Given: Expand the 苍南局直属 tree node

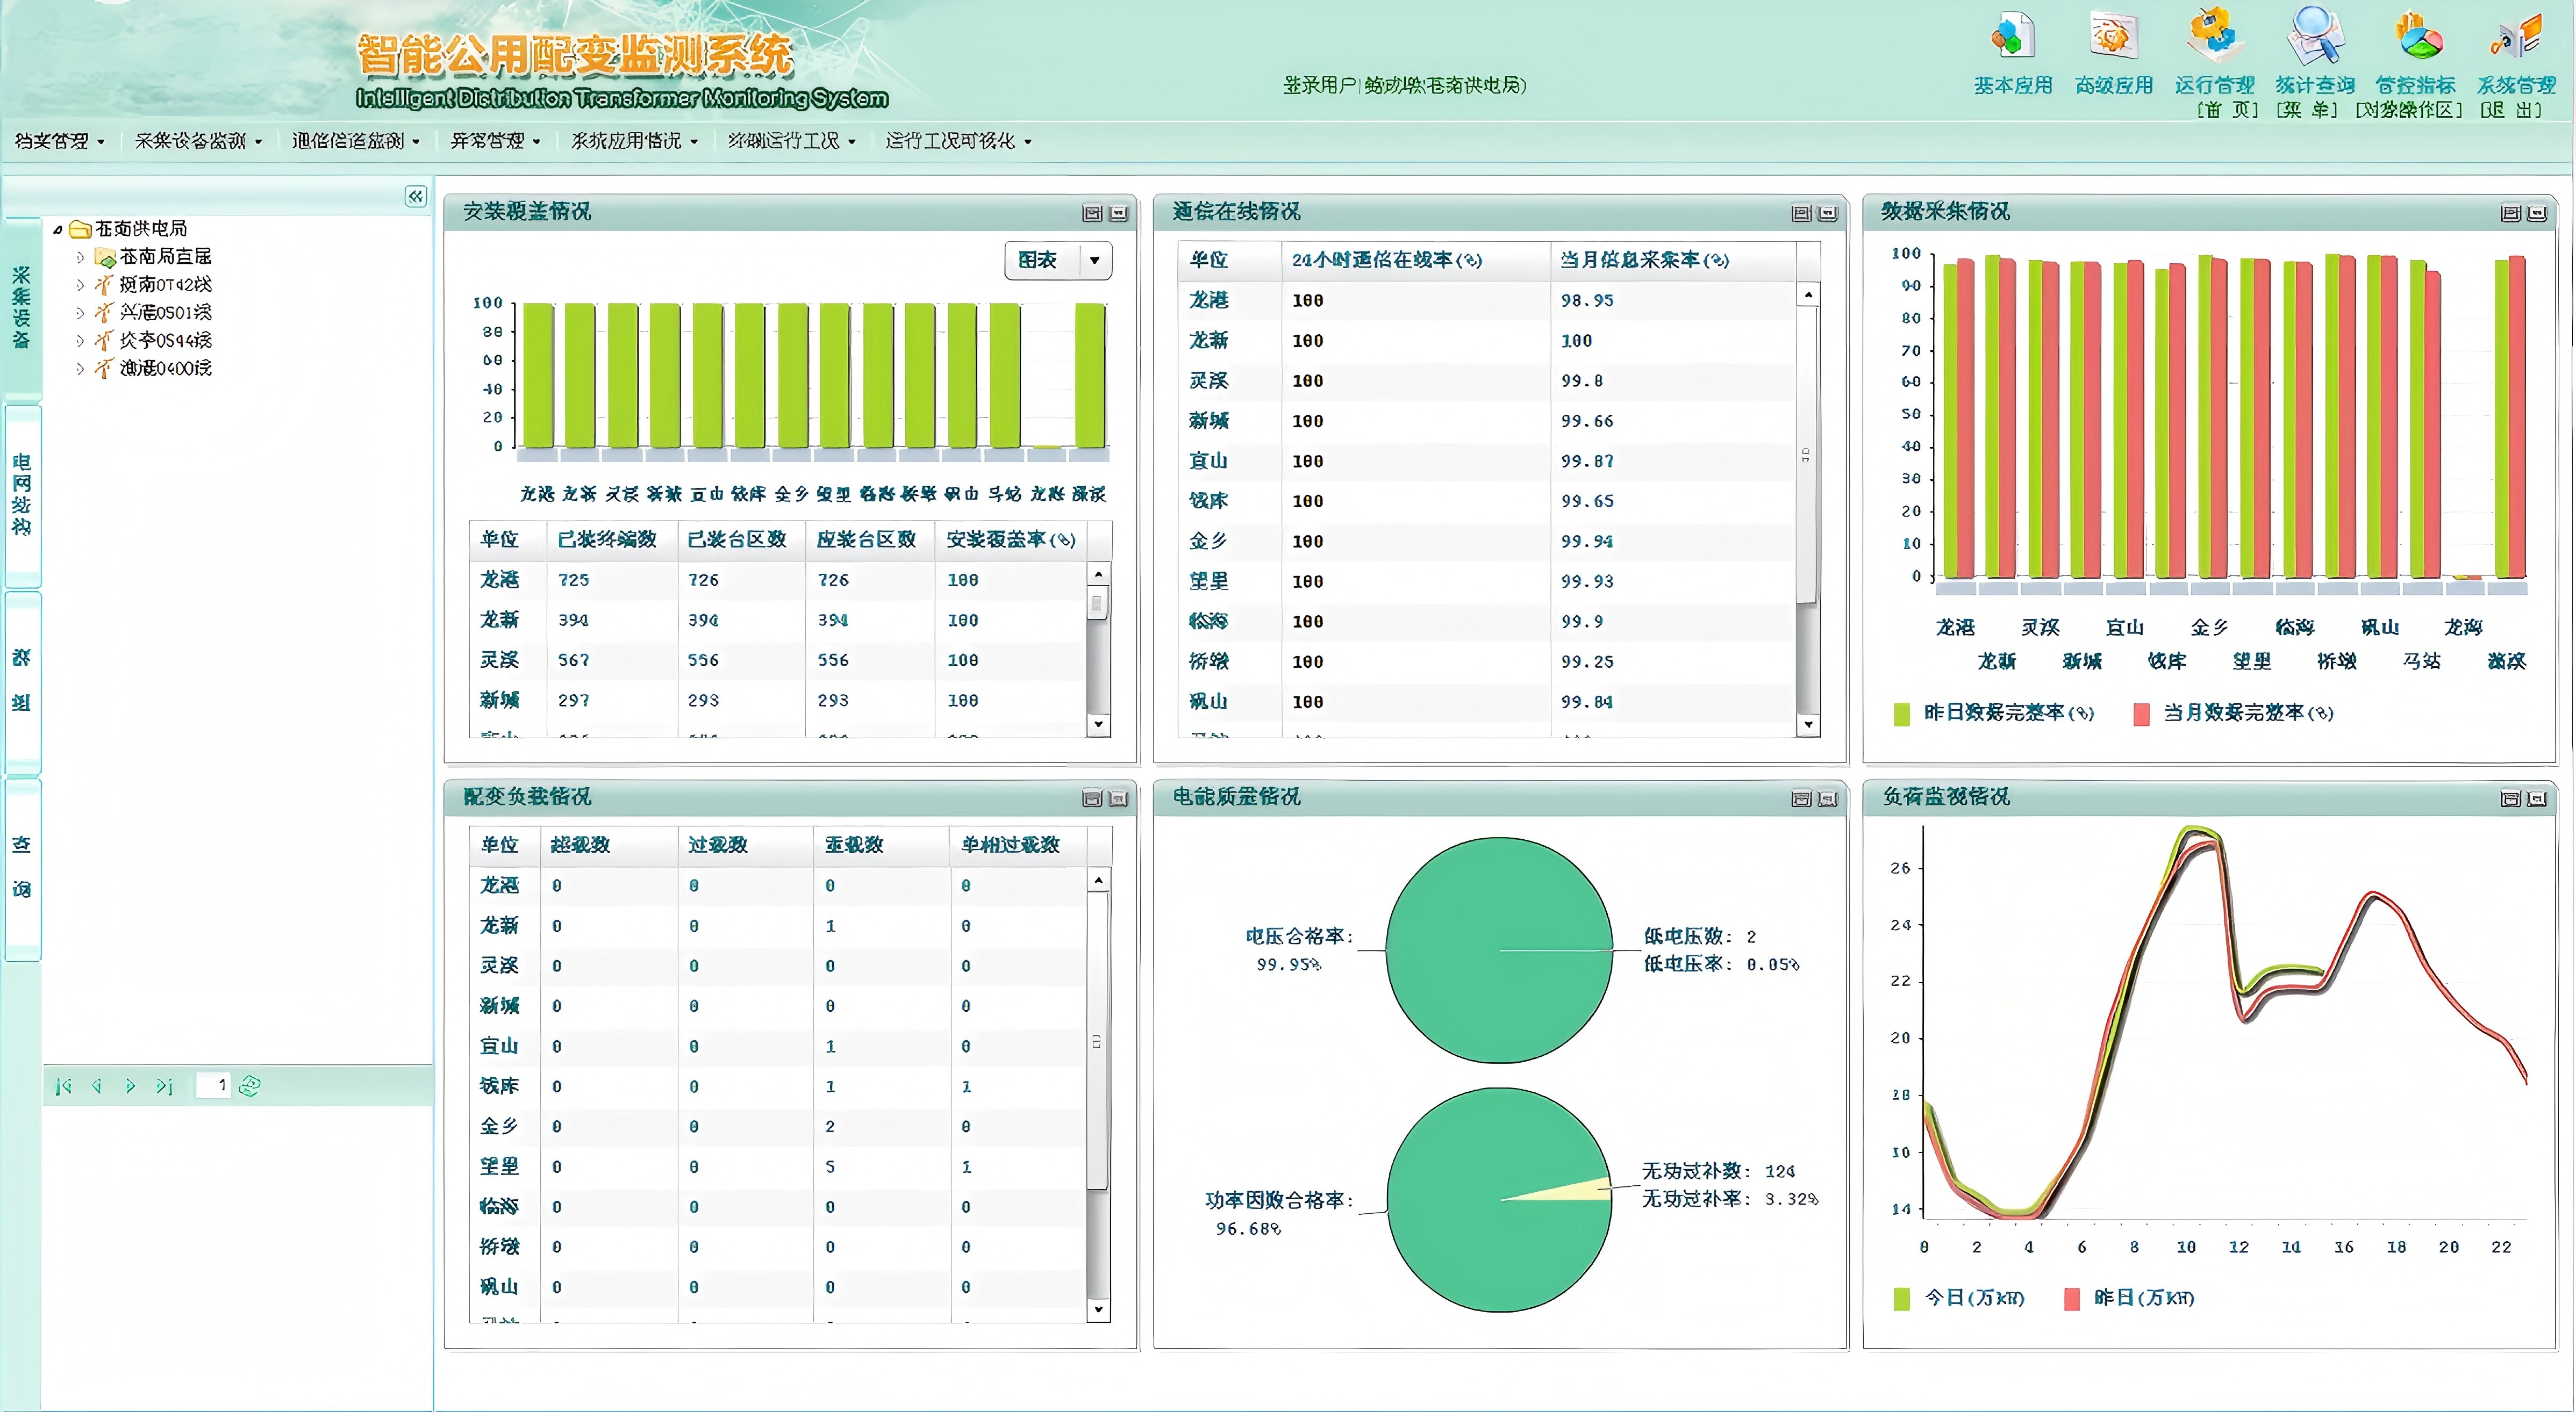Looking at the screenshot, I should (81, 257).
